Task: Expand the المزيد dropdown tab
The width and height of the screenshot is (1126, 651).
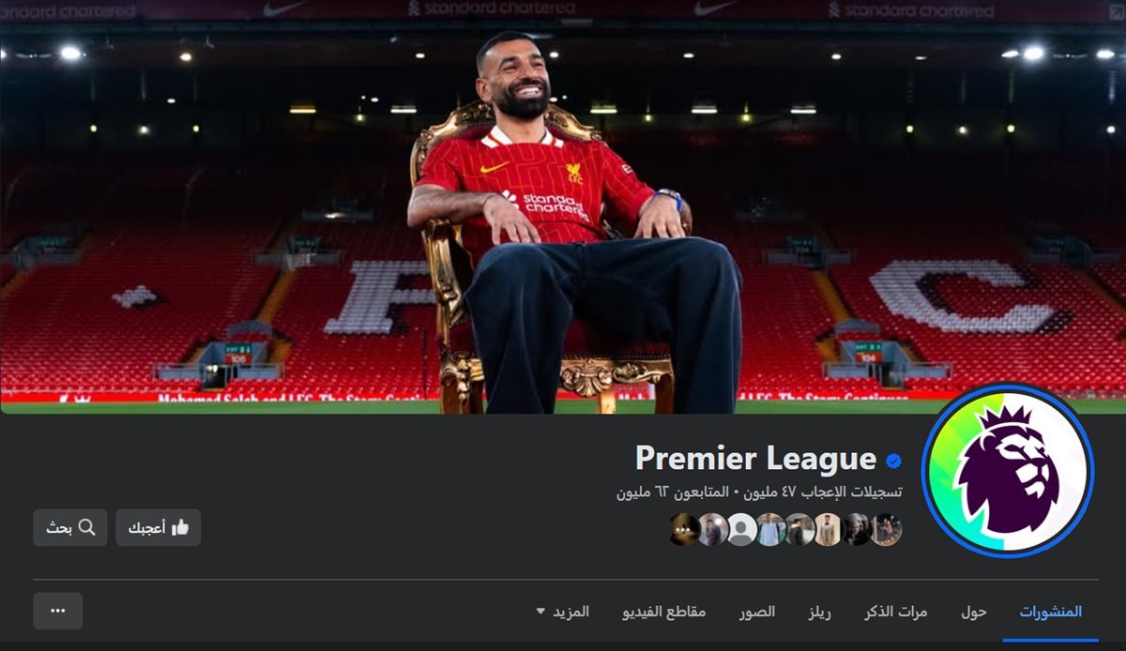Action: click(x=563, y=611)
